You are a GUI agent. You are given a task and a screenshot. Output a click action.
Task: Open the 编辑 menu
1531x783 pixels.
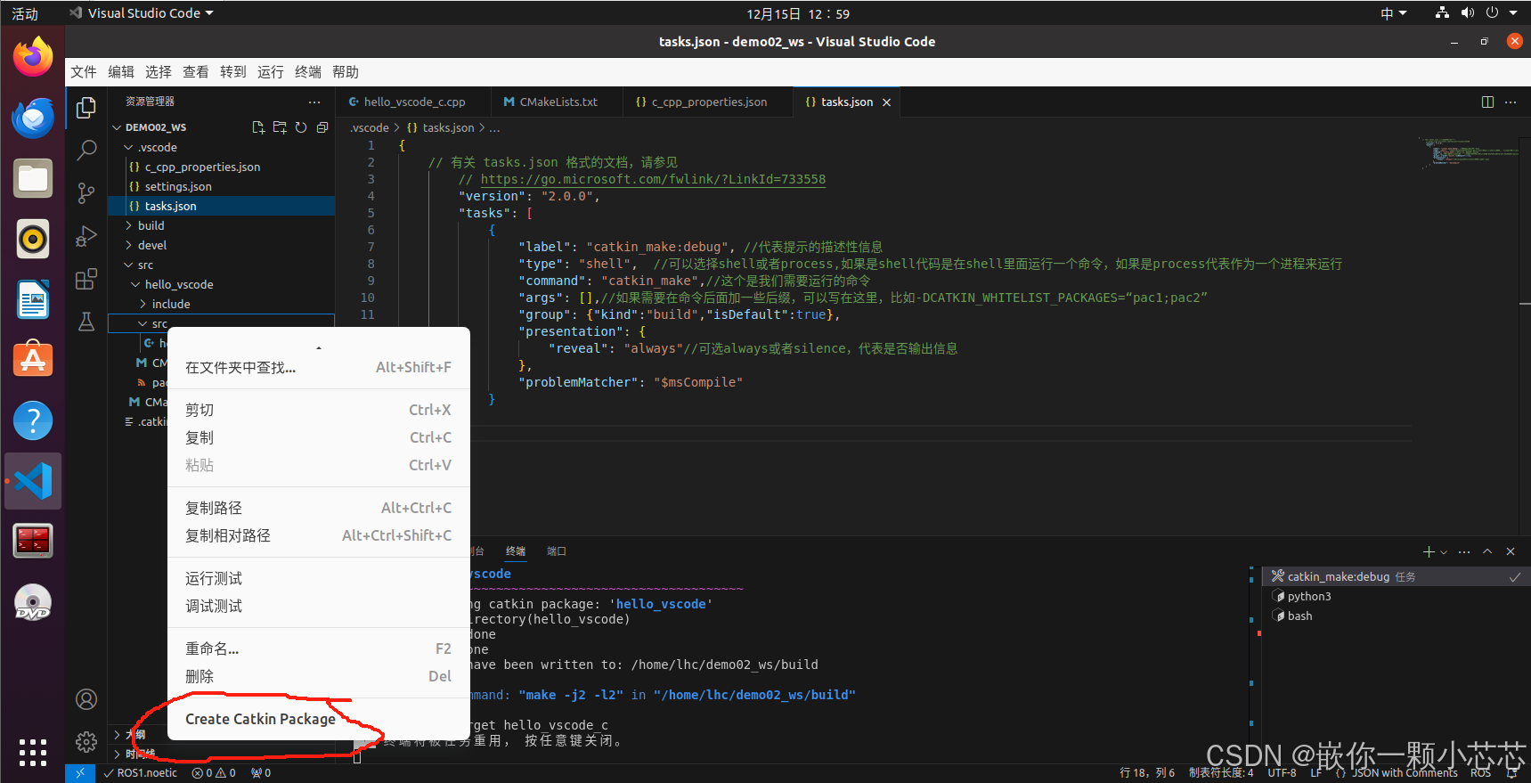[121, 72]
